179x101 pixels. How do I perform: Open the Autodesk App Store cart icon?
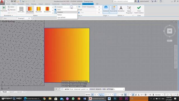point(152,1)
